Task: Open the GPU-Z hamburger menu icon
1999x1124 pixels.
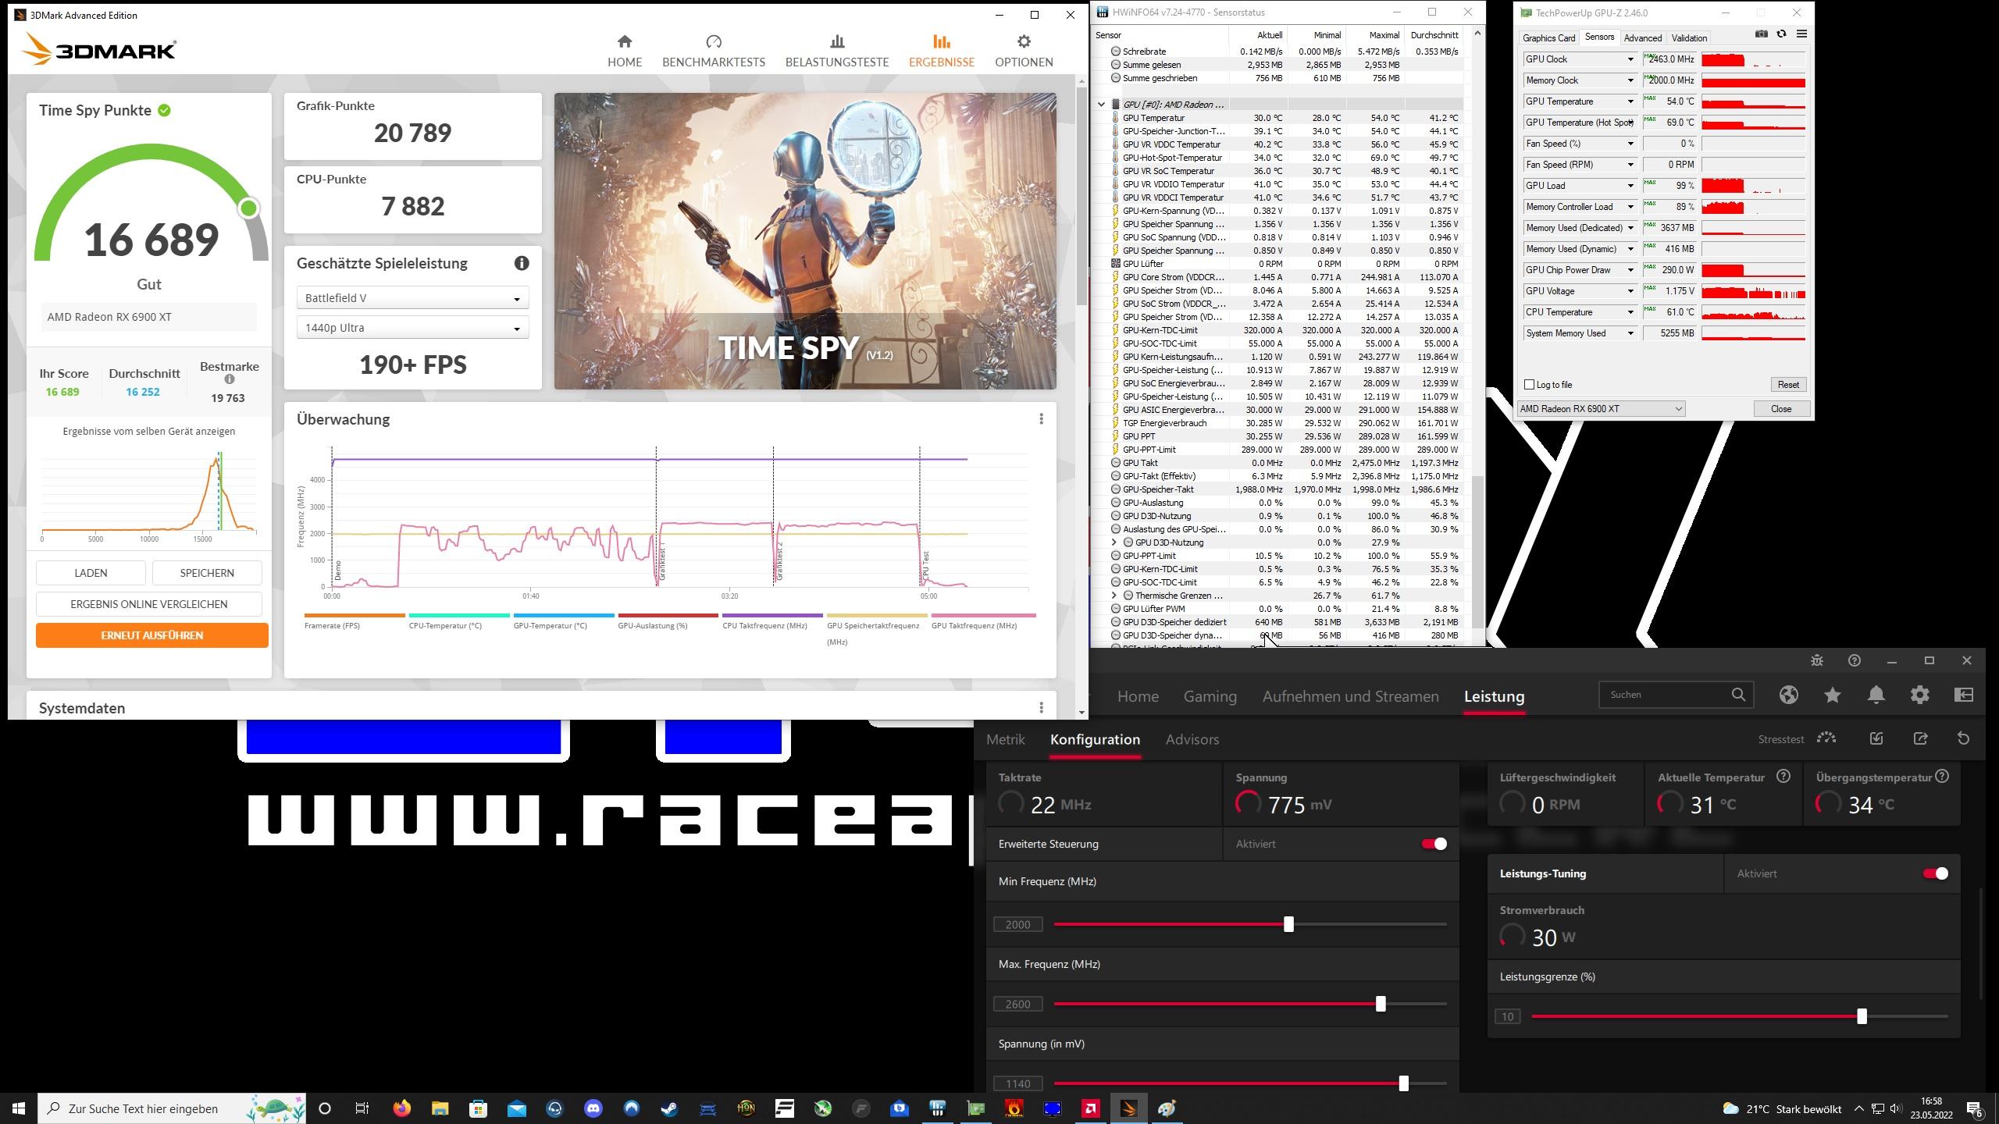Action: (1801, 34)
